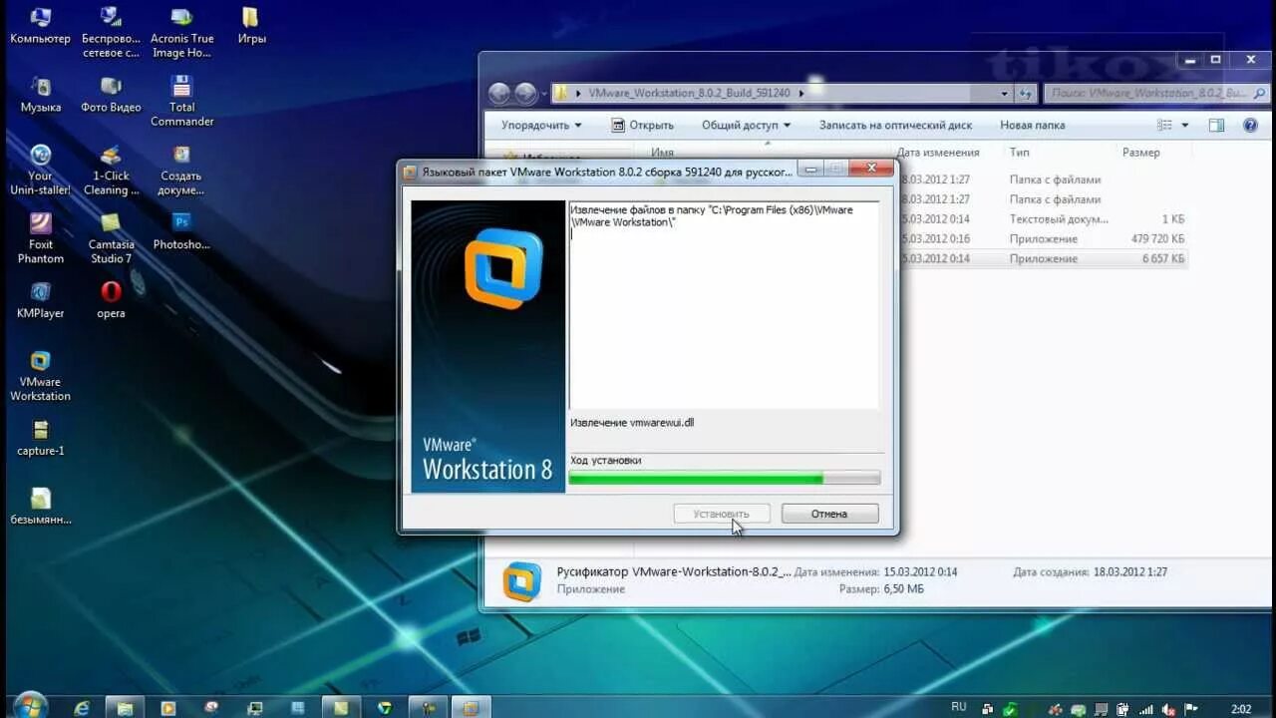1276x718 pixels.
Task: Click the green Ход установки progress bar
Action: (724, 479)
